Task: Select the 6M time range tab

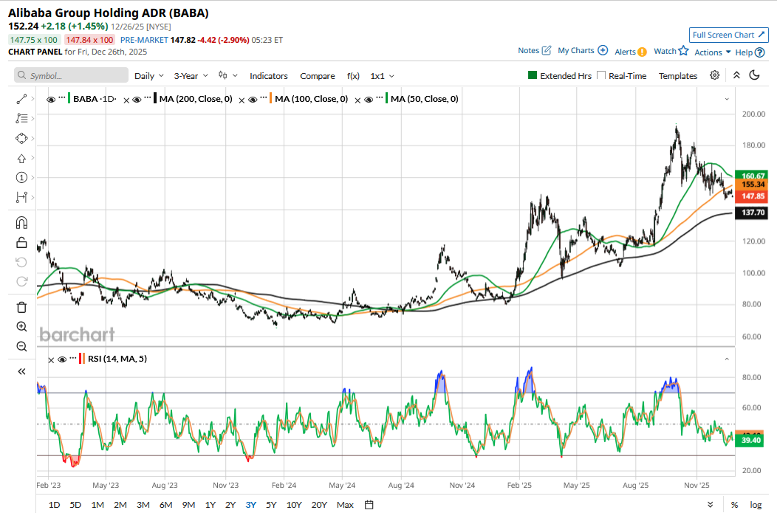Action: point(165,505)
